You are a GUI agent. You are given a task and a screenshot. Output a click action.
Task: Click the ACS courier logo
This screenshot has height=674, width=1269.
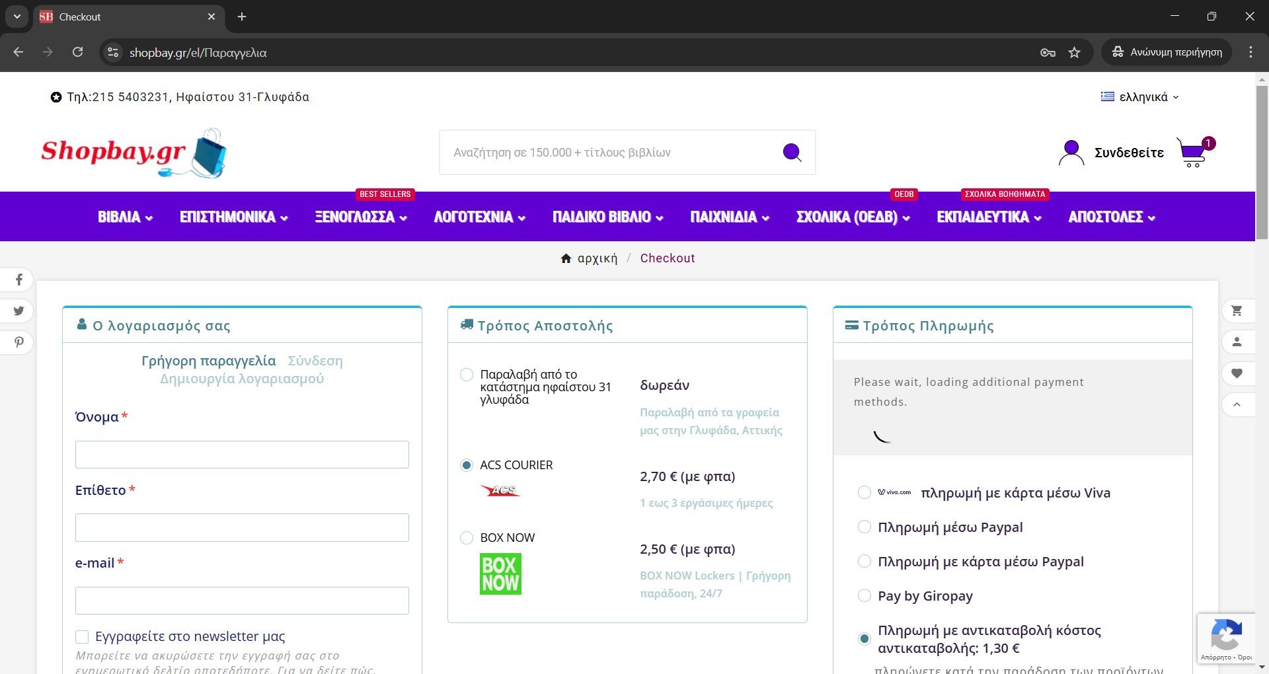click(500, 490)
